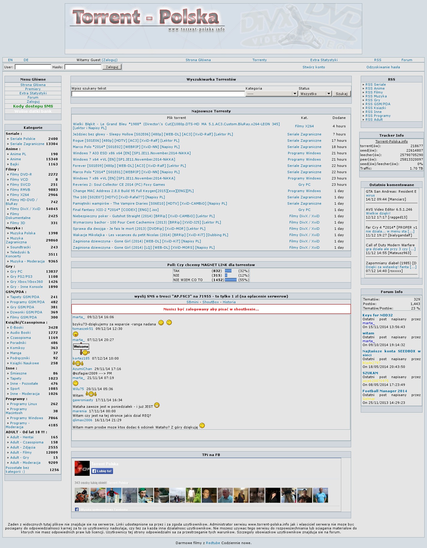Screen dimensions: 427x548
Task: Open the Kategoria dropdown in torrent search
Action: point(271,94)
